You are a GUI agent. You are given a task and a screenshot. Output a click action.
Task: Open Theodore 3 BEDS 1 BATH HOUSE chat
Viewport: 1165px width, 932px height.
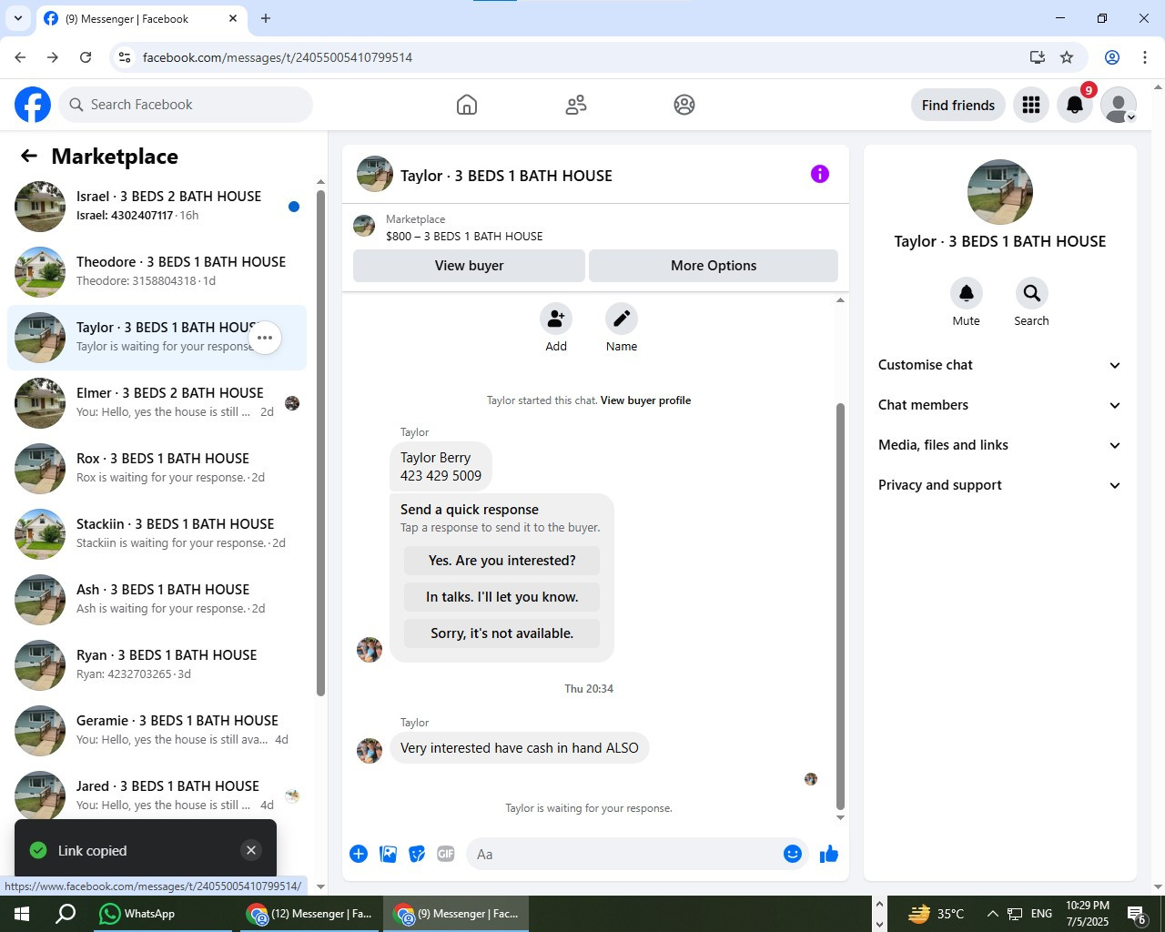point(157,272)
